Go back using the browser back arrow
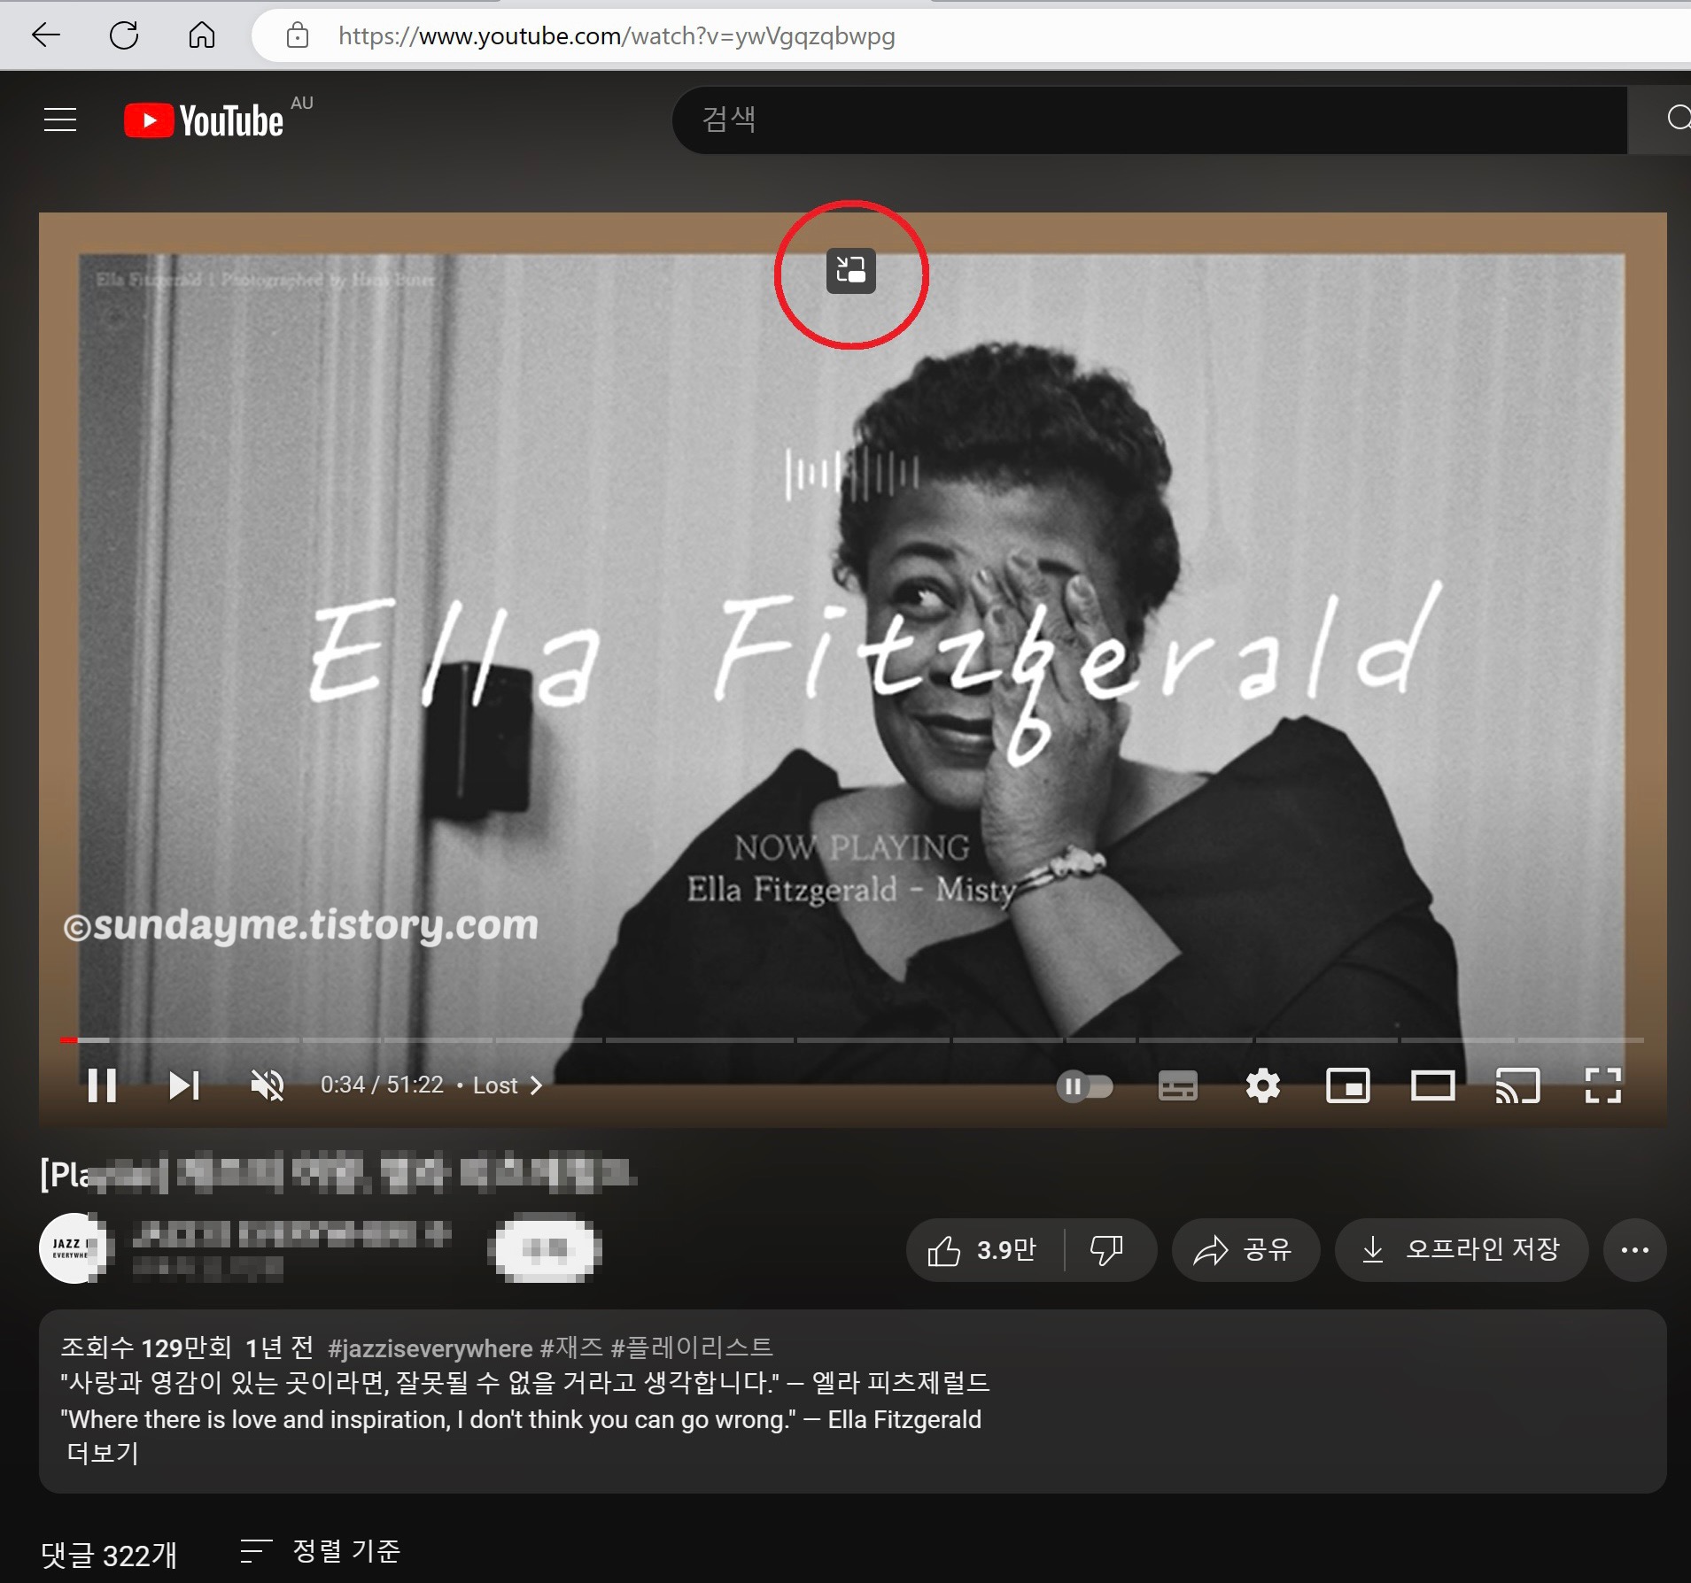 45,35
